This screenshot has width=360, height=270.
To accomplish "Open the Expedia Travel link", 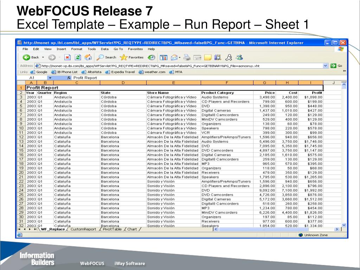I will (120, 72).
